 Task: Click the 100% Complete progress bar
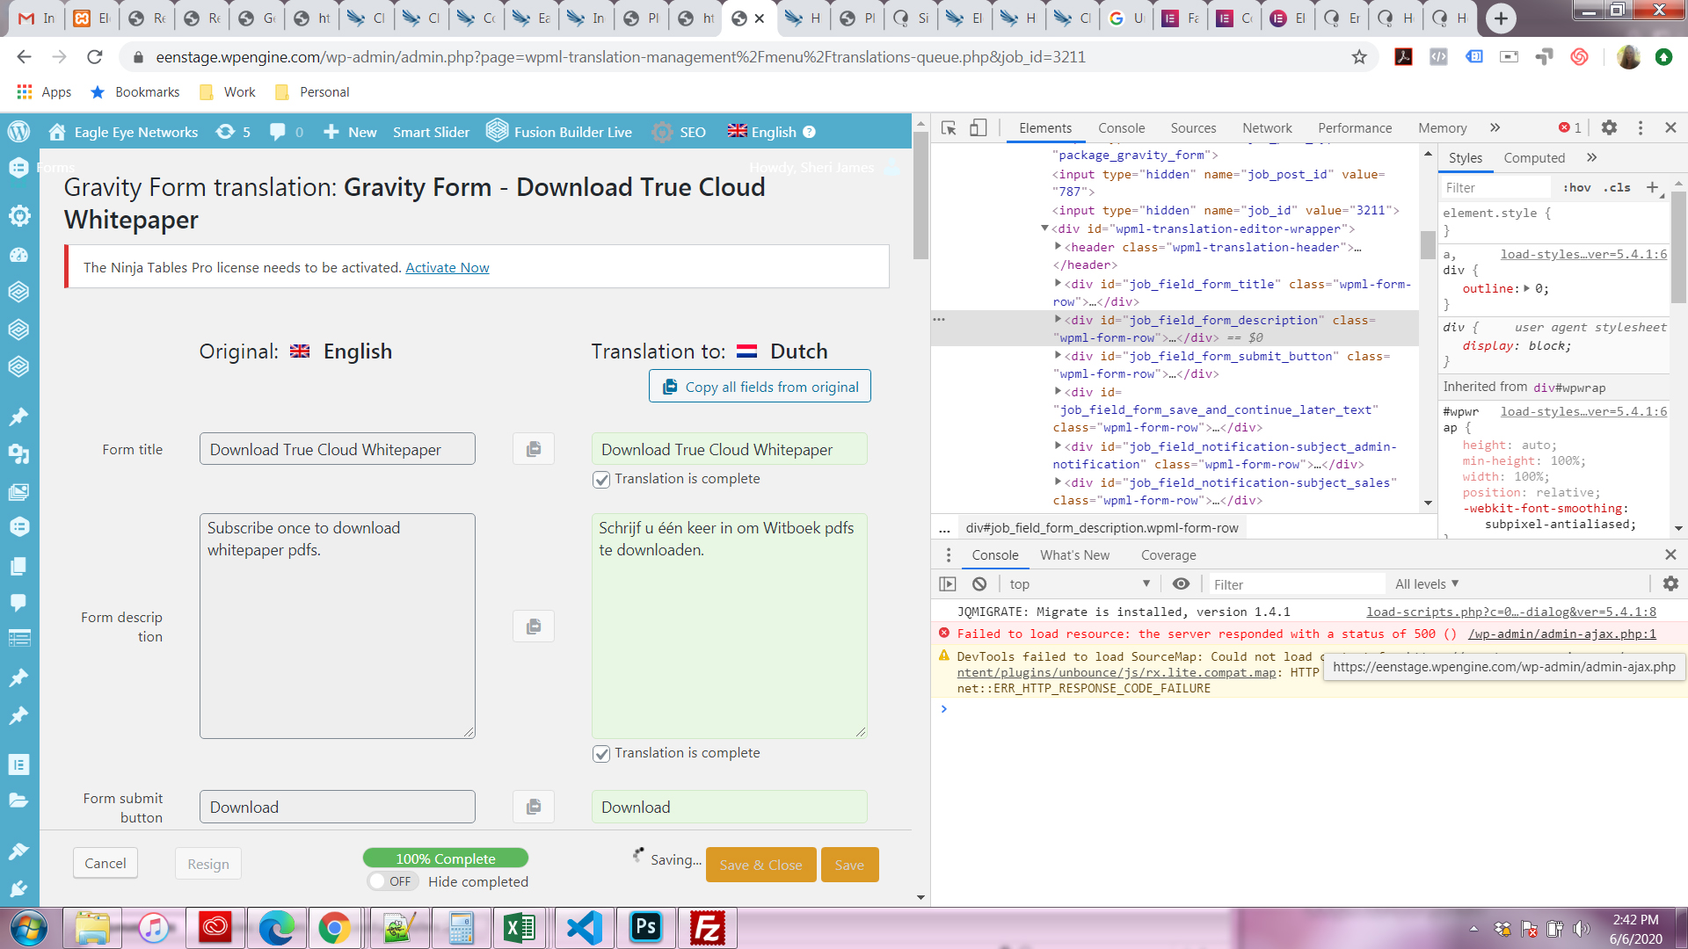[x=446, y=858]
